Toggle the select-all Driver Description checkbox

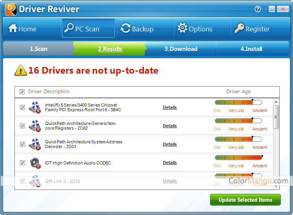[x=22, y=92]
